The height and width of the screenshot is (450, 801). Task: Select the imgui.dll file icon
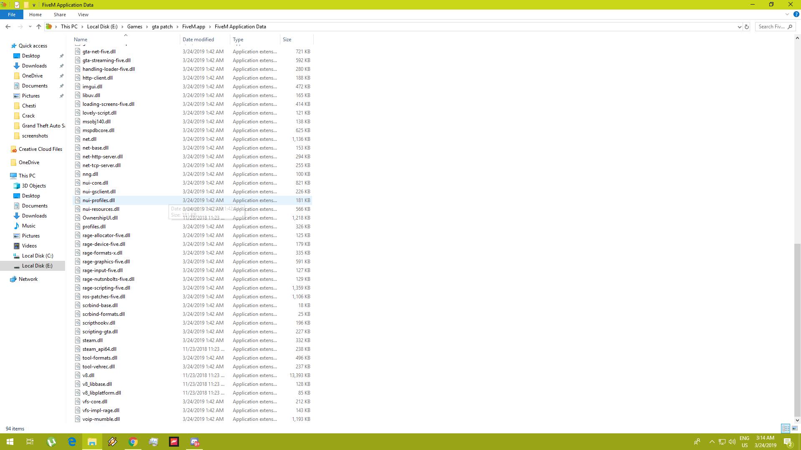click(x=78, y=87)
